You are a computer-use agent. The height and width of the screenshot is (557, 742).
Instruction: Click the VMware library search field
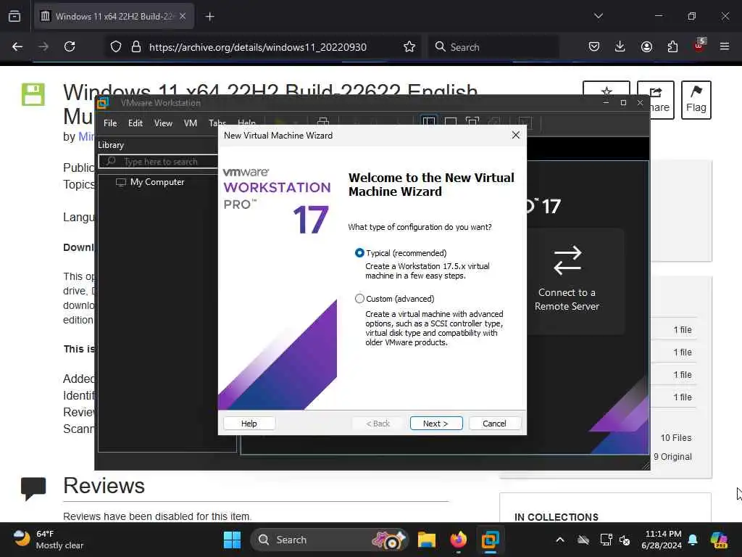tap(159, 162)
